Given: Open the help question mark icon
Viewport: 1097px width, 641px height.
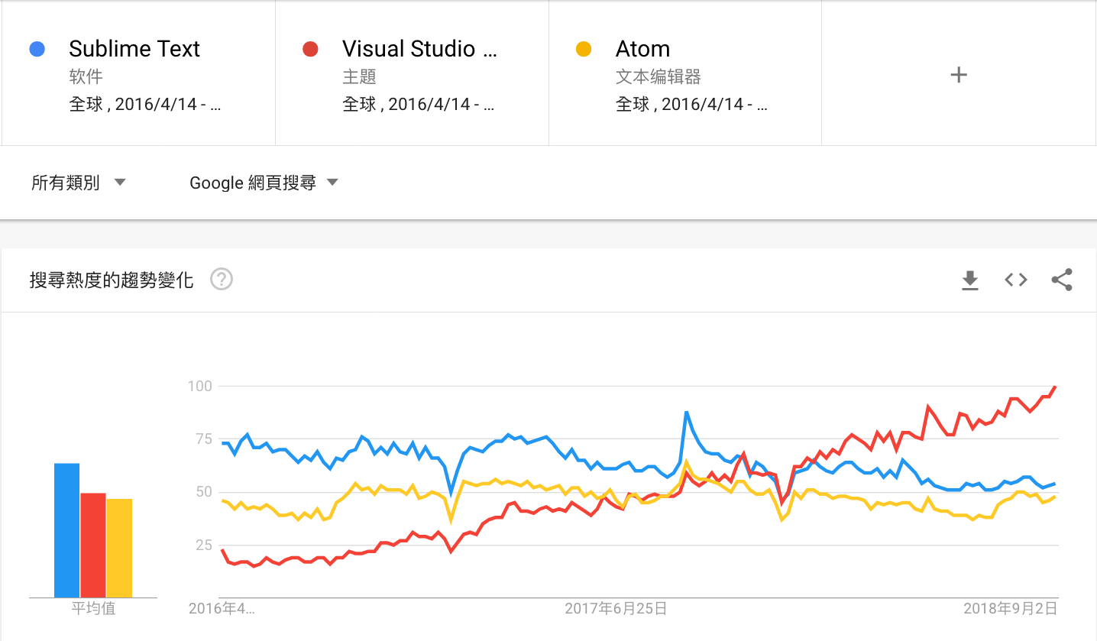Looking at the screenshot, I should [222, 280].
